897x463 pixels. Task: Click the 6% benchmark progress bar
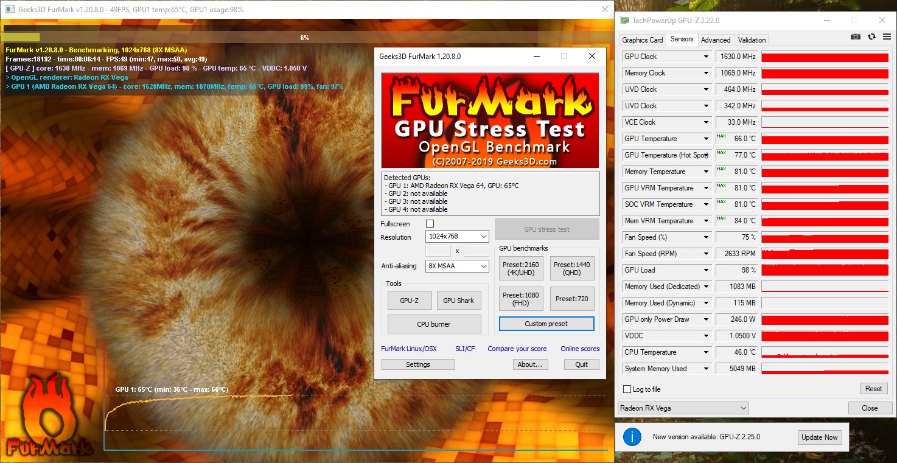click(x=306, y=37)
